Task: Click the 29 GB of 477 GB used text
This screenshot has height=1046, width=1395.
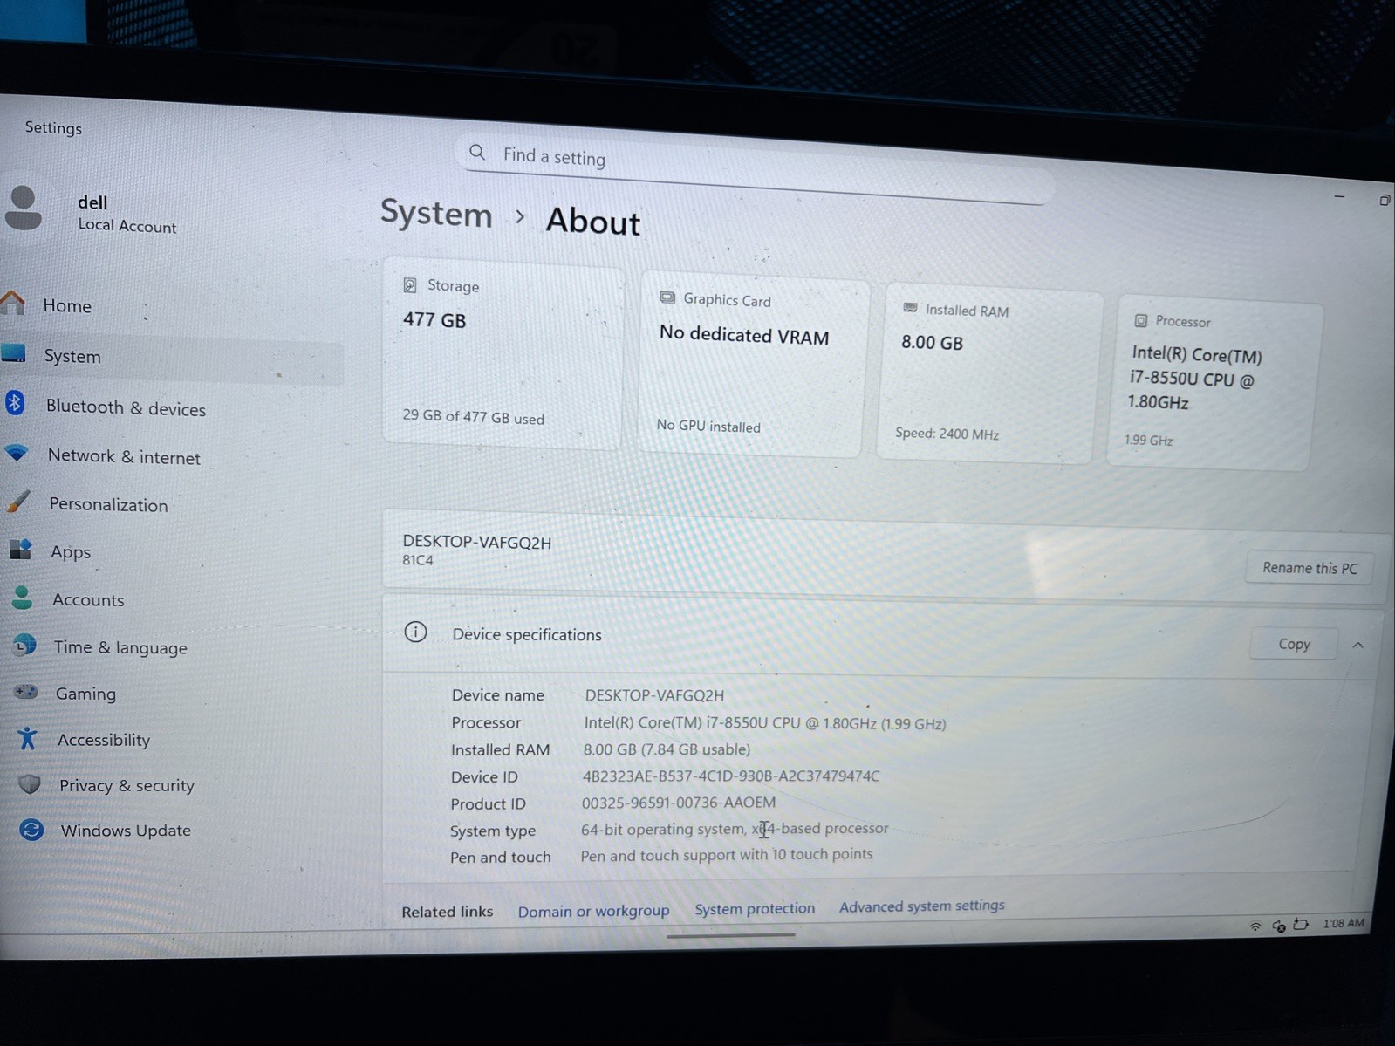Action: tap(473, 417)
